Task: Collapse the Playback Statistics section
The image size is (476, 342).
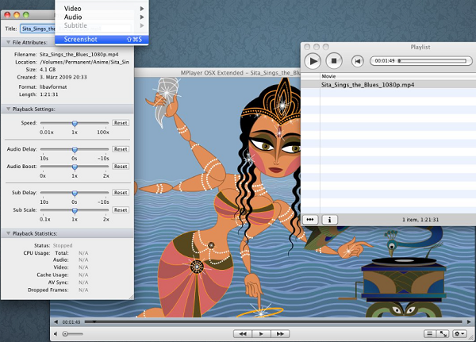Action: pyautogui.click(x=9, y=233)
